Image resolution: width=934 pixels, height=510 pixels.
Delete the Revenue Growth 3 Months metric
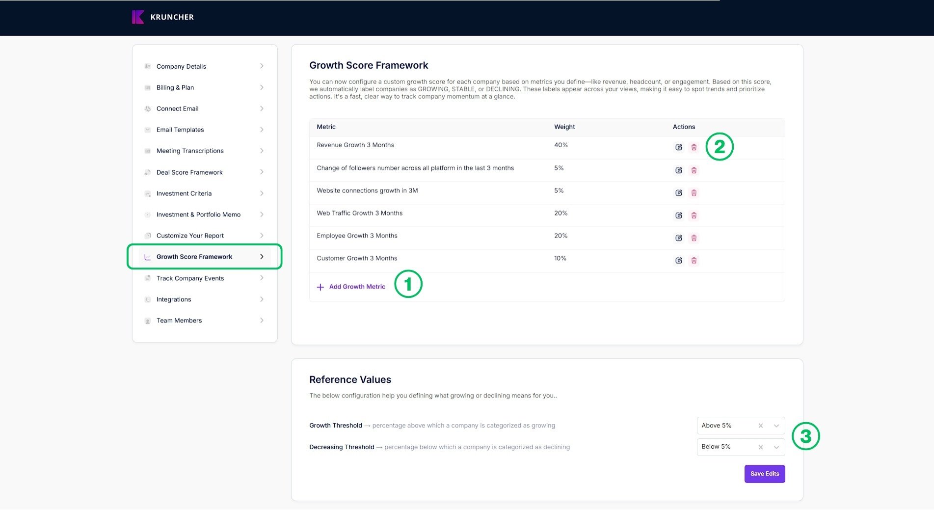coord(694,147)
